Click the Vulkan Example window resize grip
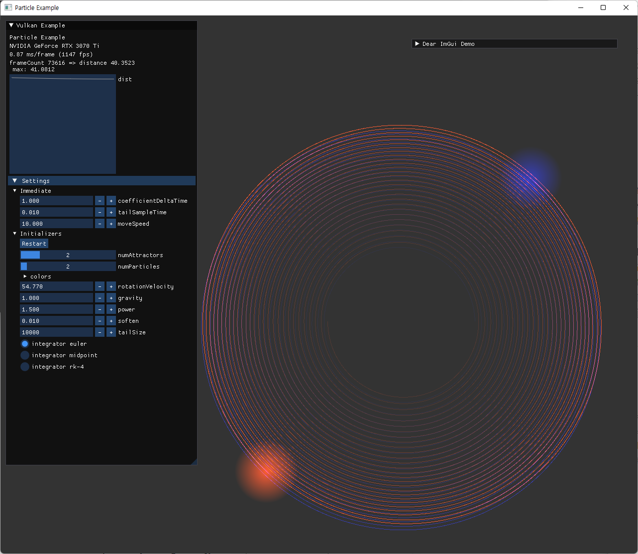Viewport: 638px width, 554px height. (194, 462)
